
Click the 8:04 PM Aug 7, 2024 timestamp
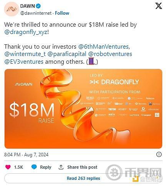pyautogui.click(x=26, y=154)
